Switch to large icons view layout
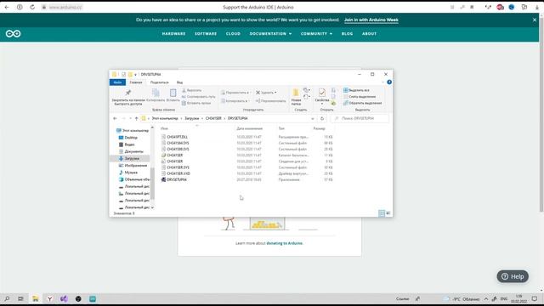Screen dimensions: 544x306 tap(388, 213)
